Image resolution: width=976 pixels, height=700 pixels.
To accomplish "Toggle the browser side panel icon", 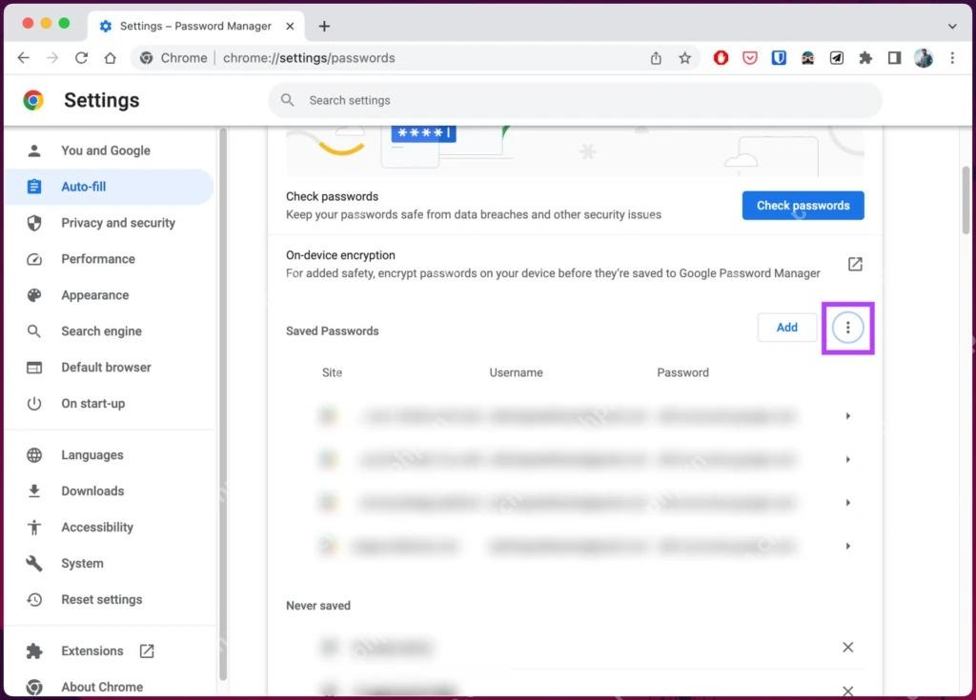I will 894,58.
